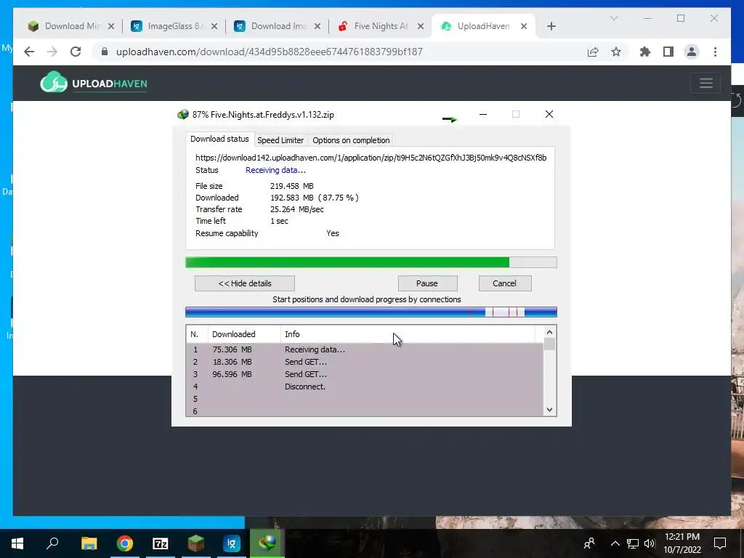
Task: Open Windows taskbar search
Action: click(52, 543)
